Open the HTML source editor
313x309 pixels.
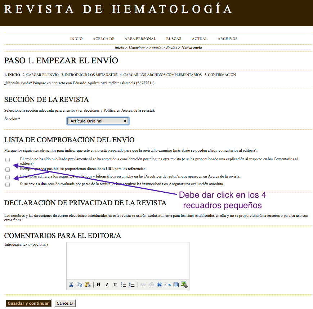pyautogui.click(x=168, y=285)
